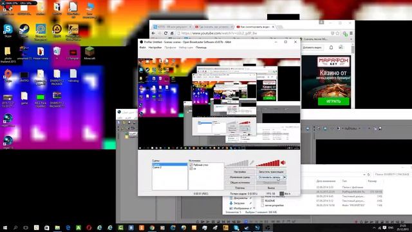Open Counter-Strike GO desktop shortcut
The height and width of the screenshot is (232, 412).
tap(73, 32)
